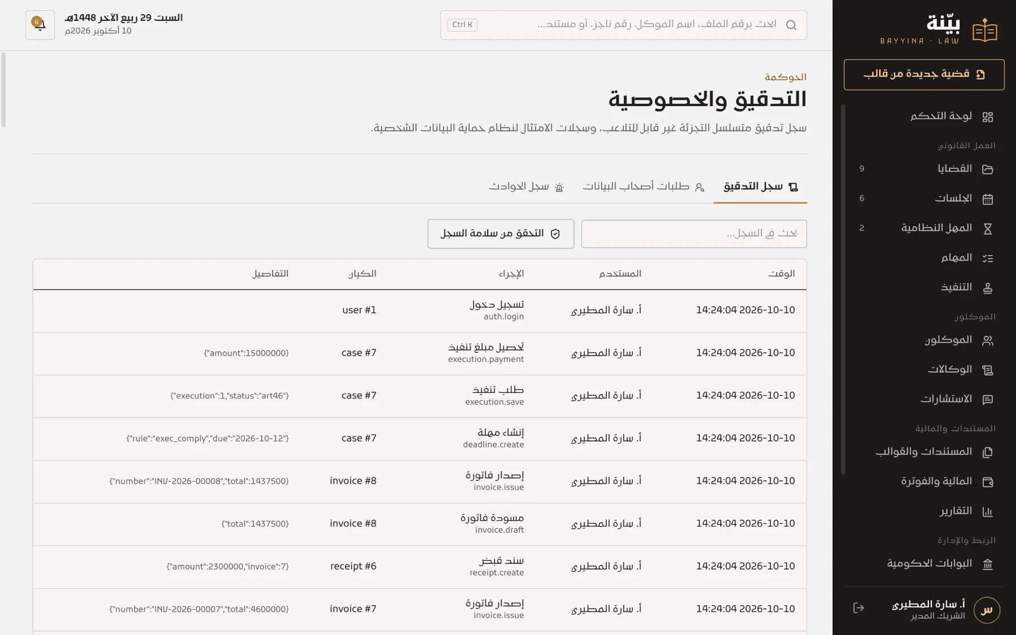
Task: Click the logout arrow icon
Action: [859, 608]
